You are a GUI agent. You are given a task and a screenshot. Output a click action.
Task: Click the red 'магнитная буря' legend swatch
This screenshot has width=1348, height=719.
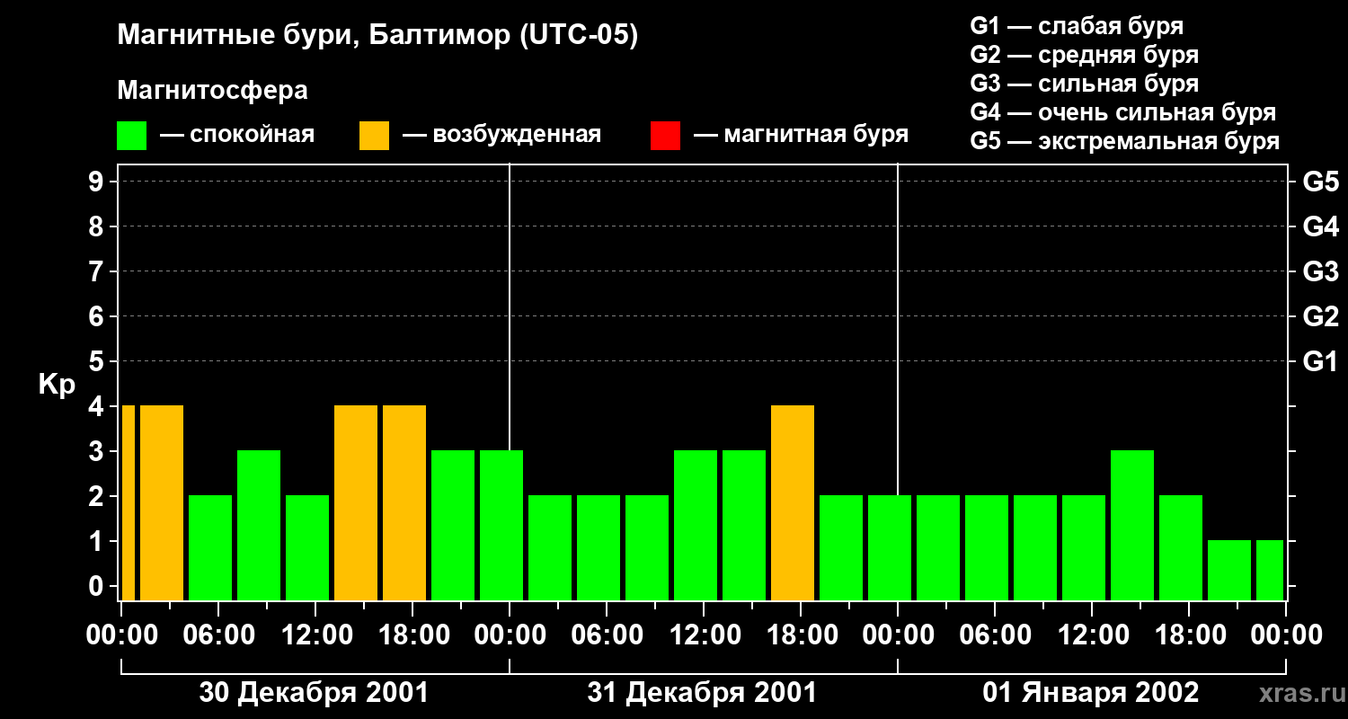pyautogui.click(x=665, y=136)
